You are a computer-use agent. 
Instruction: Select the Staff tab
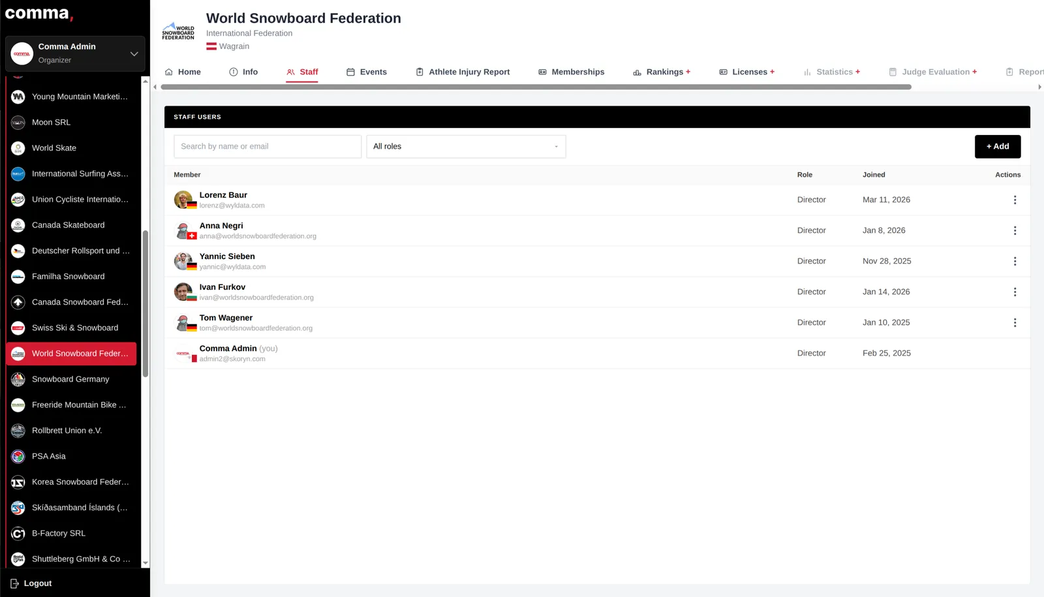coord(302,72)
